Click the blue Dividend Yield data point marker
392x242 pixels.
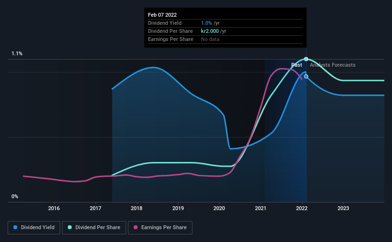point(306,76)
